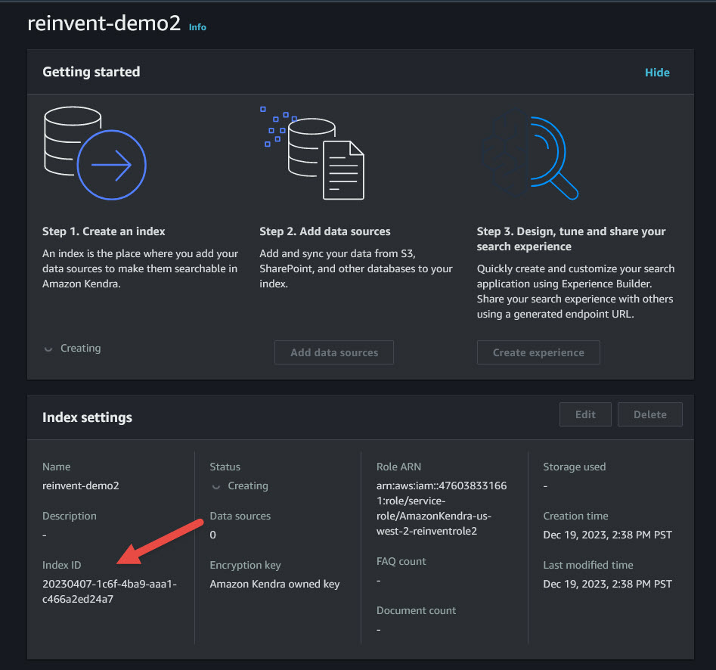This screenshot has width=716, height=670.
Task: Click the Step 1. Create an index heading
Action: pos(104,231)
